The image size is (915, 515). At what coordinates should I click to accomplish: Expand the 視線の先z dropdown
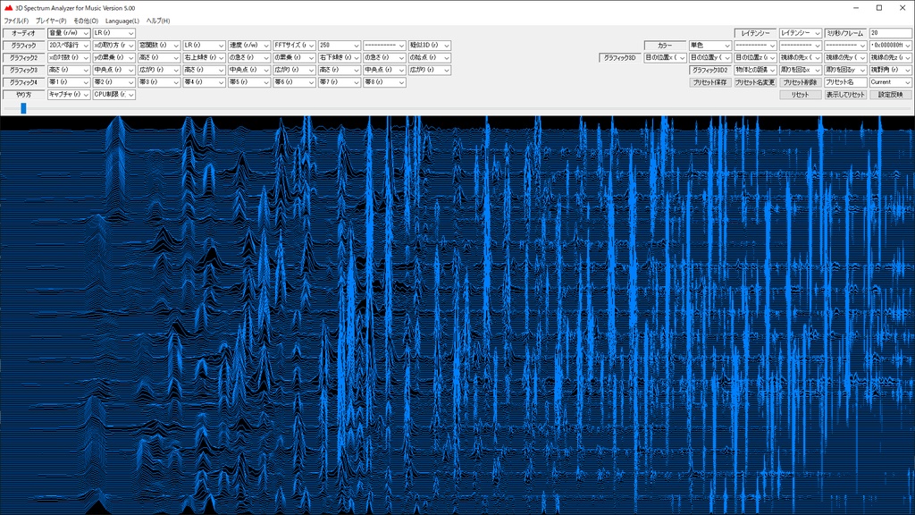tap(891, 58)
